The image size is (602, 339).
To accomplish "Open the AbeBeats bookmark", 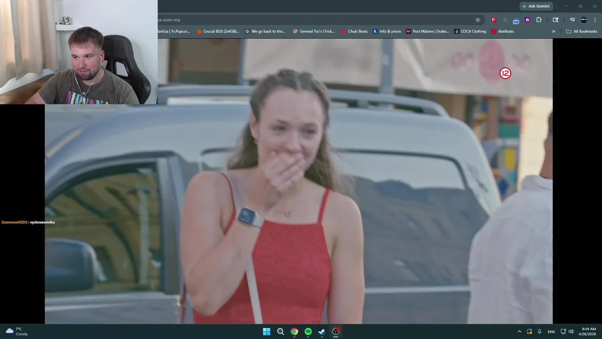I will click(x=502, y=31).
